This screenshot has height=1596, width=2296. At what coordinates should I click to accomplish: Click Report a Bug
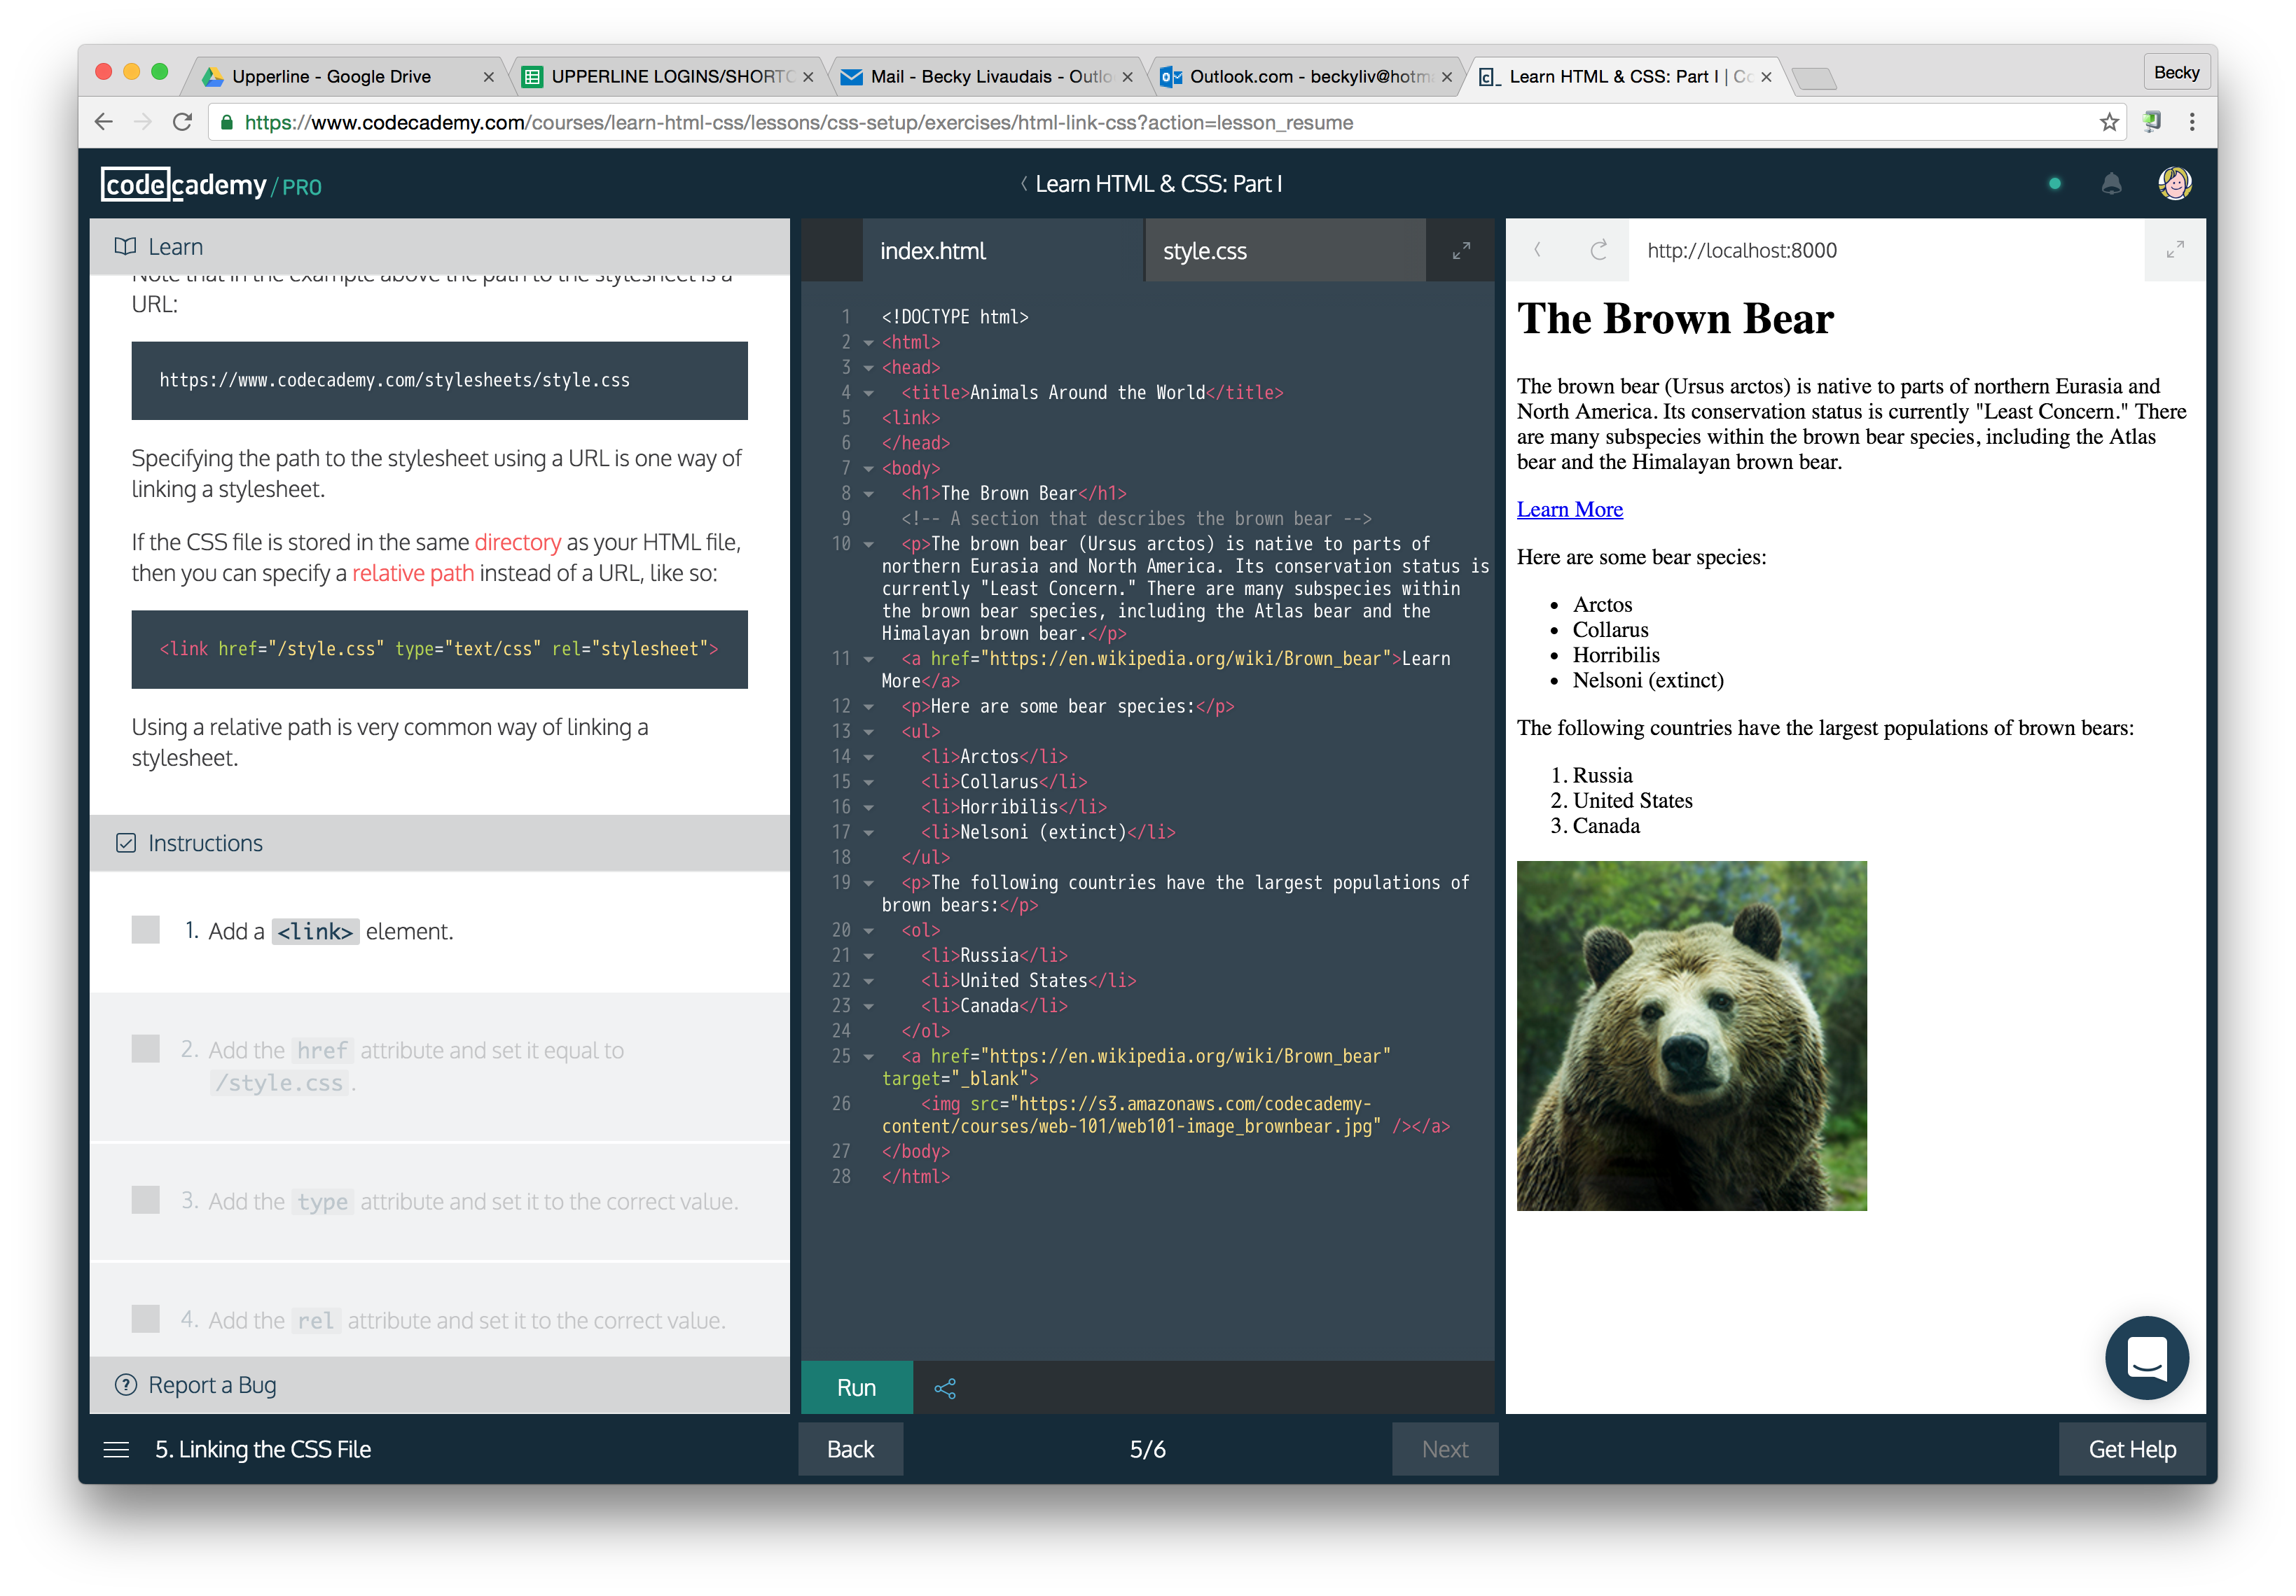212,1385
